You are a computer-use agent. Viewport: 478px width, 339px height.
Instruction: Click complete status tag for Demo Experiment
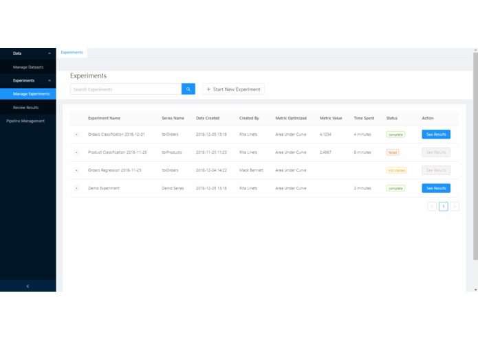395,188
